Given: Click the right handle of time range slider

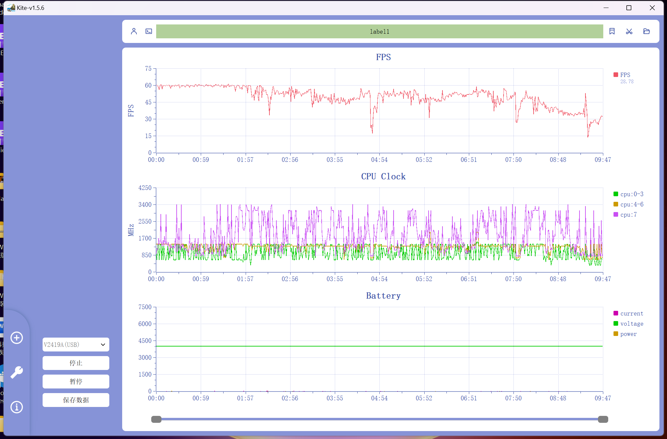Looking at the screenshot, I should tap(603, 420).
